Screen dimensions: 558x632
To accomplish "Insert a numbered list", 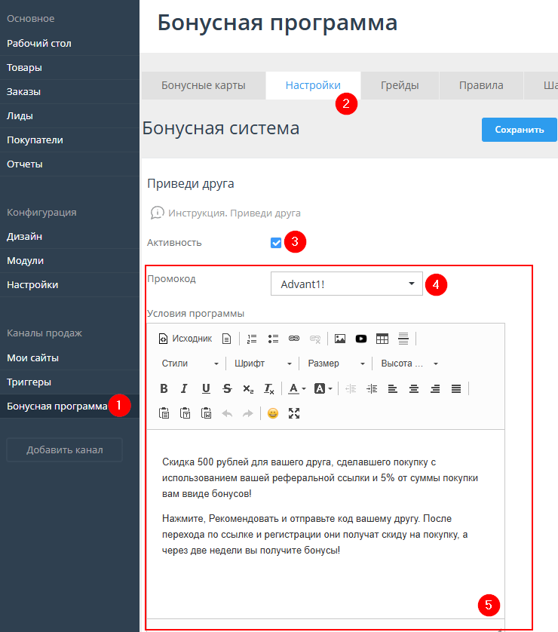I will [252, 339].
